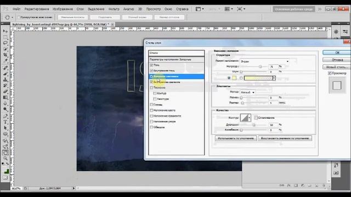351x197 pixels.
Task: Open the screen mode dropdown in menu bar
Action: [x=241, y=9]
